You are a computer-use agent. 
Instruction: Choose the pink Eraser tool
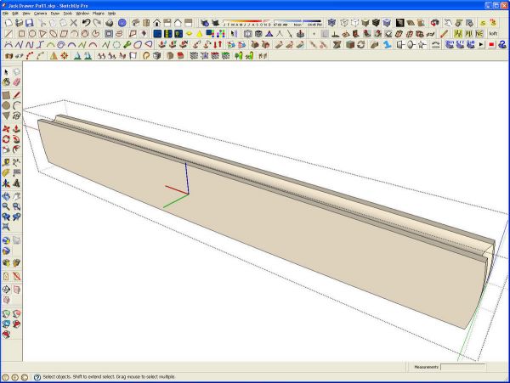tap(17, 82)
